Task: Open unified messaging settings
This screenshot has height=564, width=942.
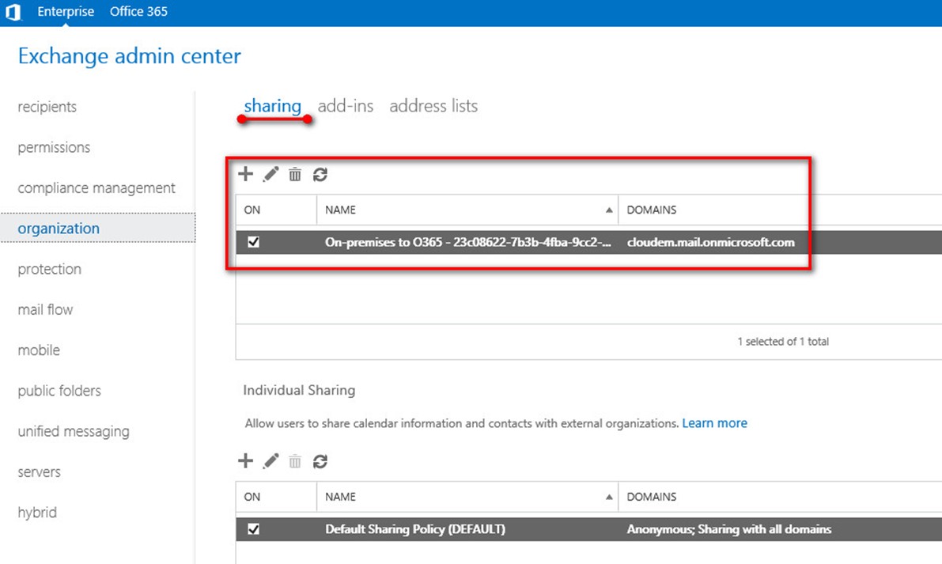Action: (x=74, y=431)
